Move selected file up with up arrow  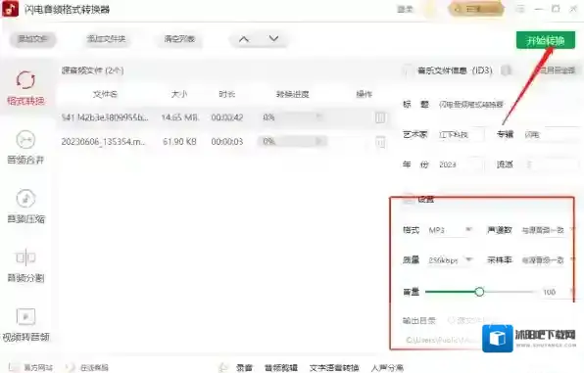[x=244, y=39]
